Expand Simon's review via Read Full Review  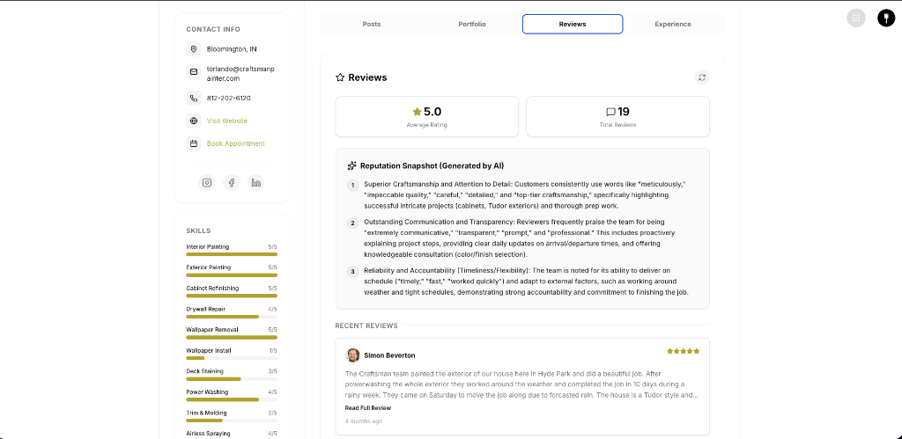point(368,408)
